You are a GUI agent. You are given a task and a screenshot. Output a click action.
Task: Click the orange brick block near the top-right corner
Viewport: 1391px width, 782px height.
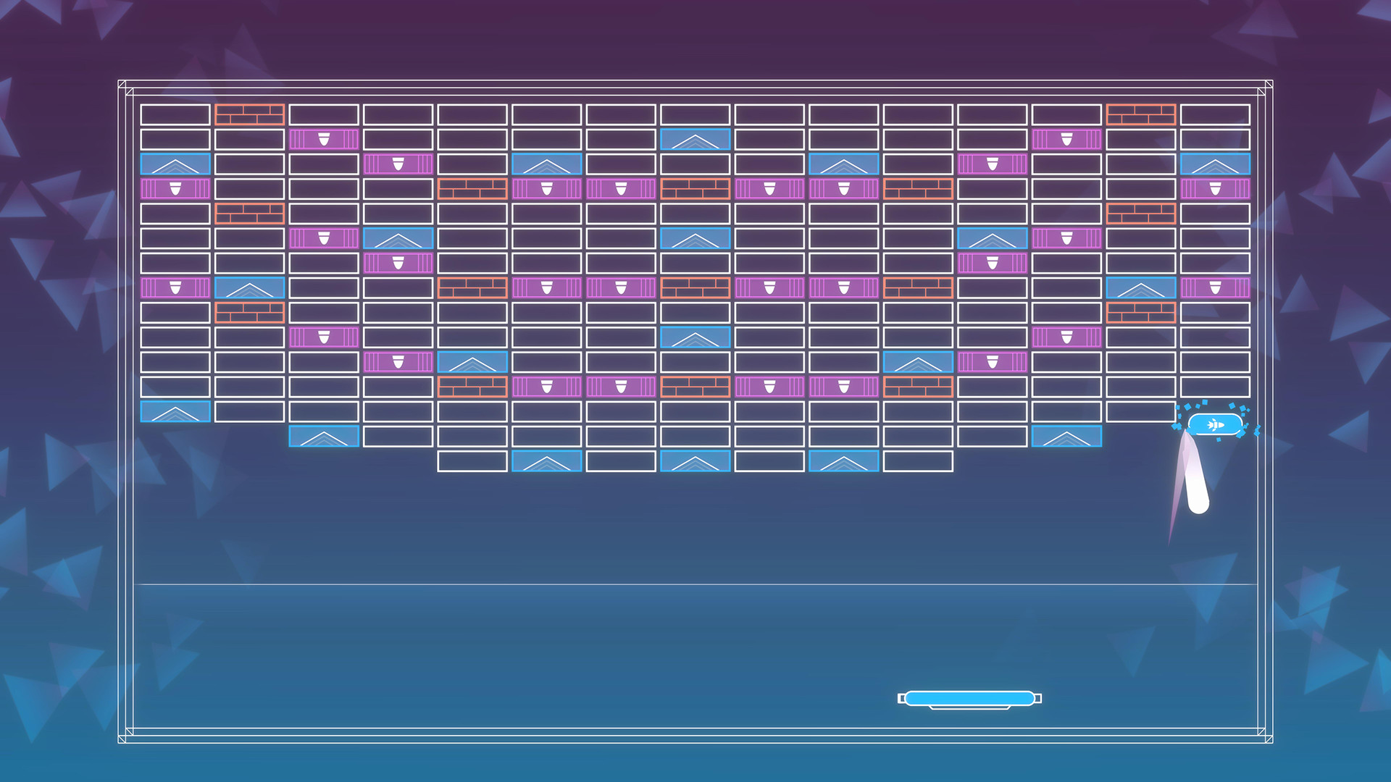1140,114
